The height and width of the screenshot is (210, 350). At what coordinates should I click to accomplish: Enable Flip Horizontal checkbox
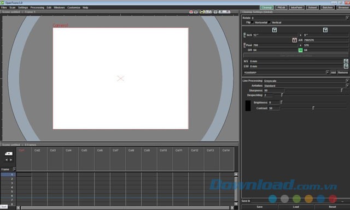coord(253,22)
